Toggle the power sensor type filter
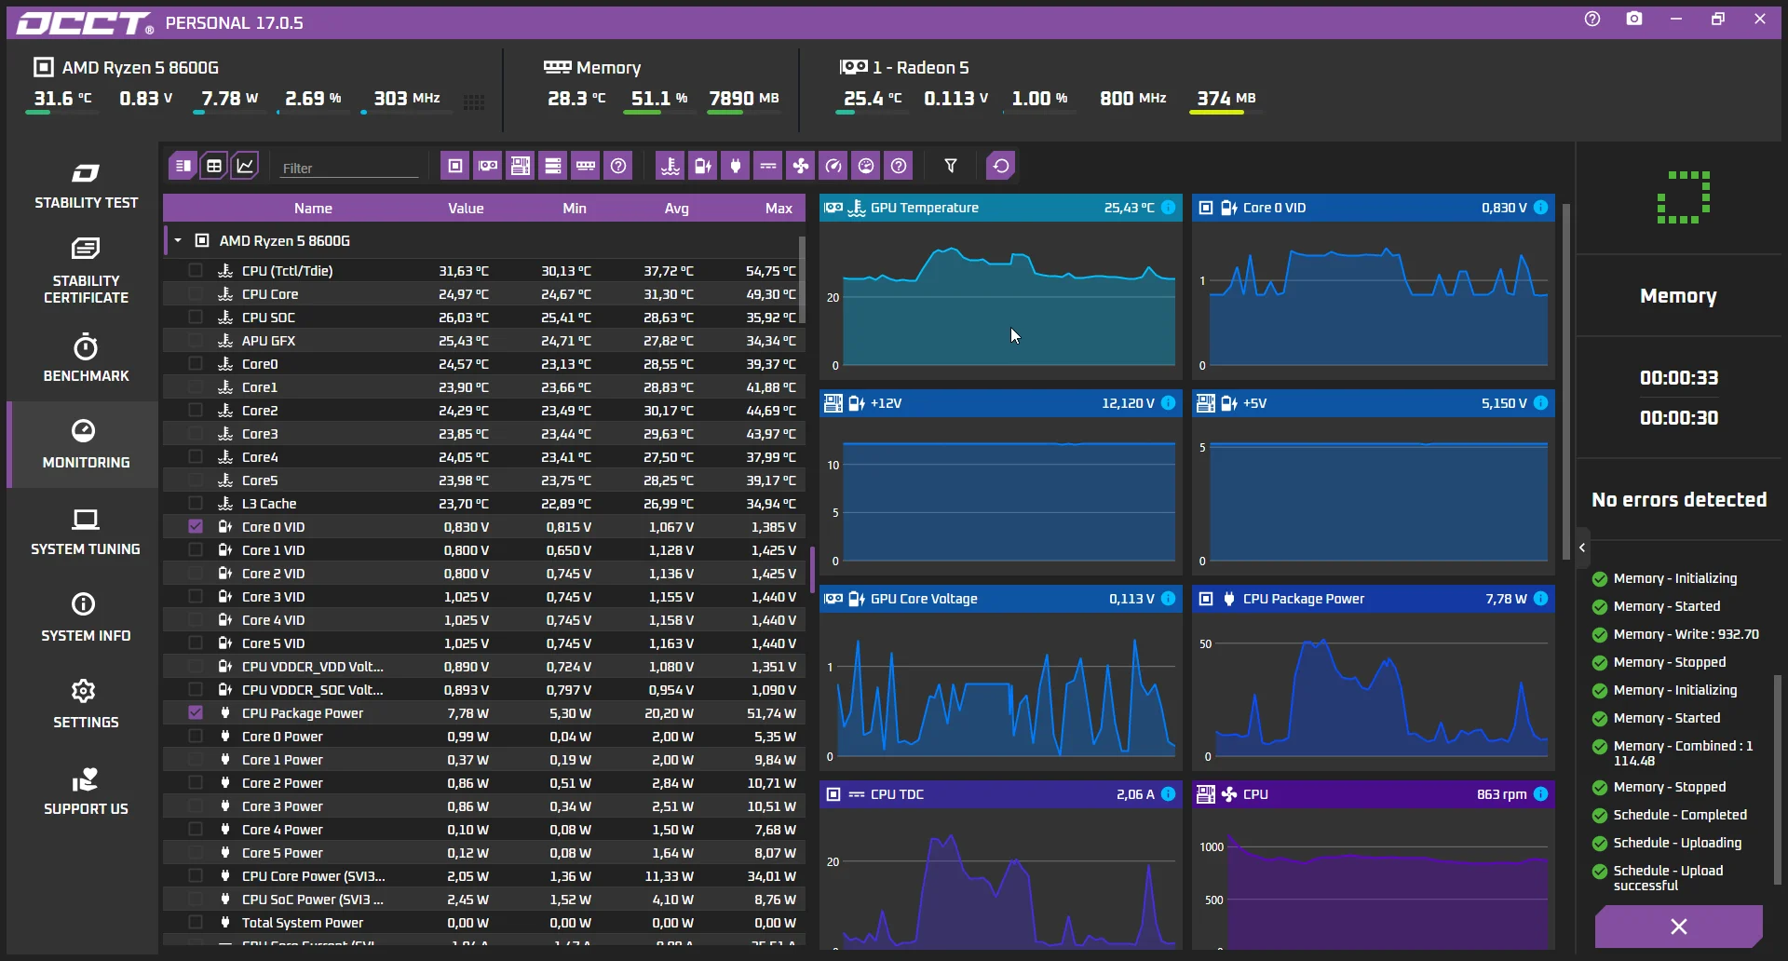This screenshot has width=1788, height=961. 736,166
